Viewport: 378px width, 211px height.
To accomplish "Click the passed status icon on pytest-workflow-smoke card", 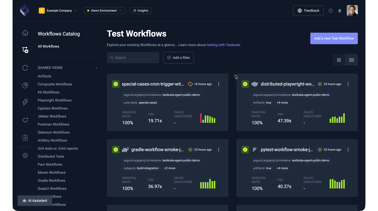I will click(245, 150).
